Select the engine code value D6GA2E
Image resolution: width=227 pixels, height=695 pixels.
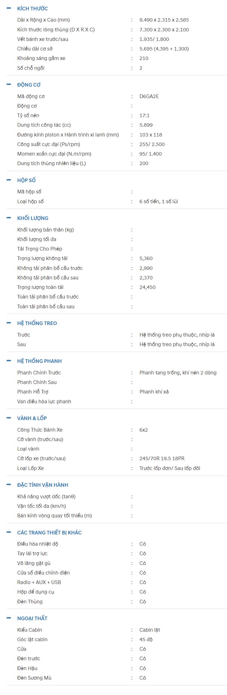tap(149, 96)
